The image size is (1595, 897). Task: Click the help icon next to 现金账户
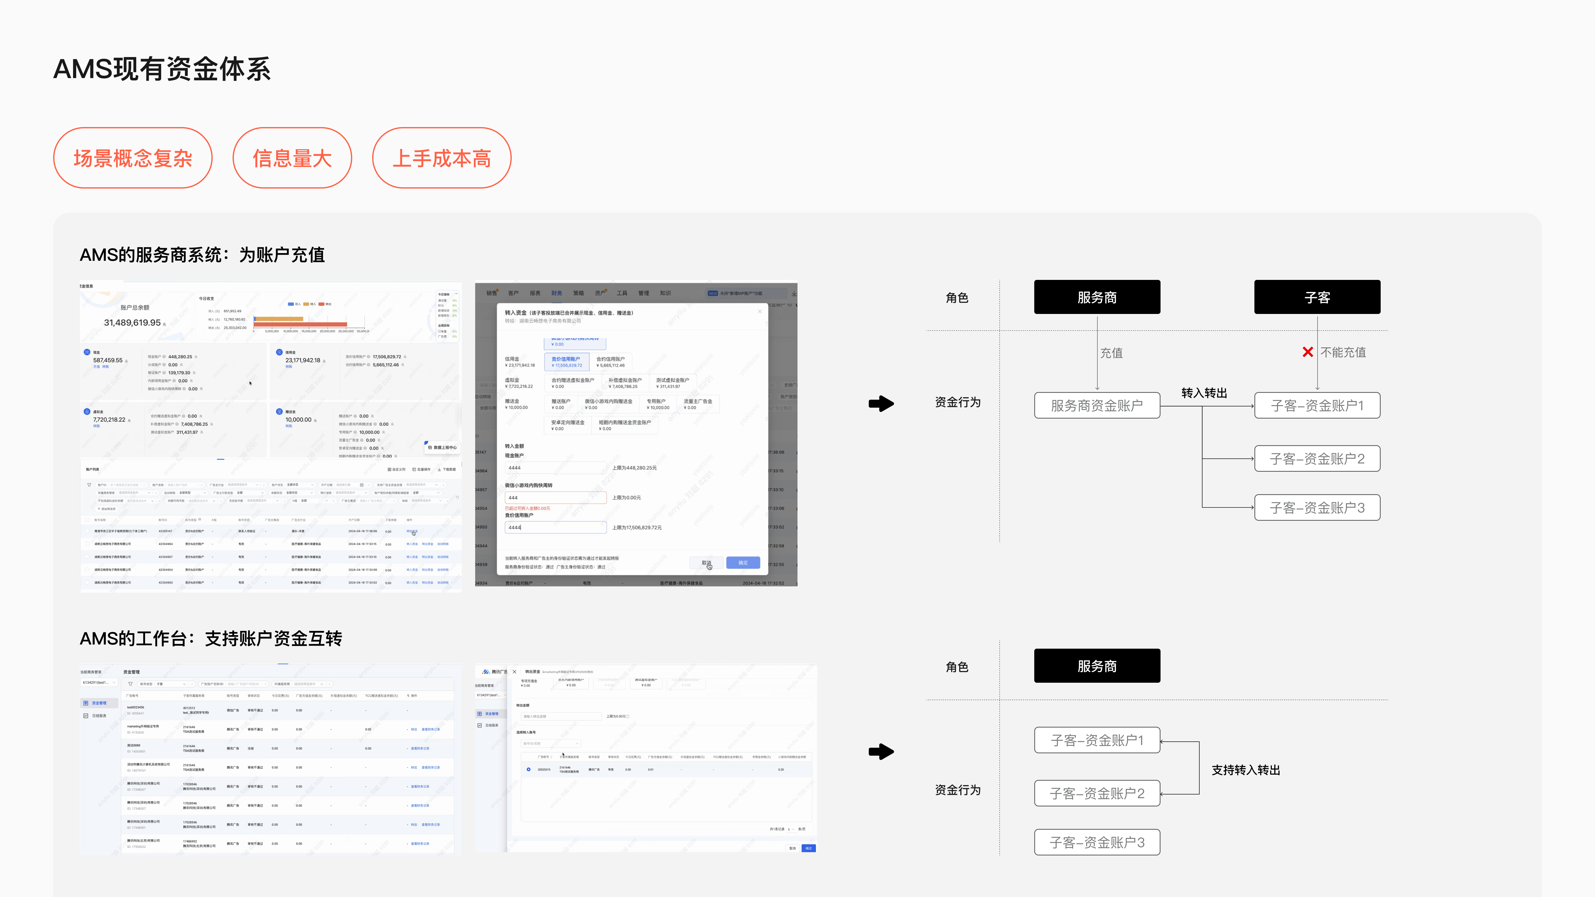coord(164,357)
